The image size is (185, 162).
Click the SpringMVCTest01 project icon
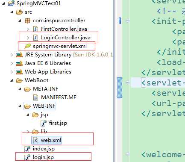click(11, 3)
